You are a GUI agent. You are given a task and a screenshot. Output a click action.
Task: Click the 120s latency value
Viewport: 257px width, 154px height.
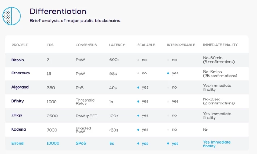point(114,116)
